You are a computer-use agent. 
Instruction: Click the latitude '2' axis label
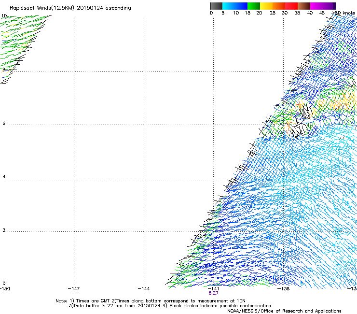[x=4, y=230]
